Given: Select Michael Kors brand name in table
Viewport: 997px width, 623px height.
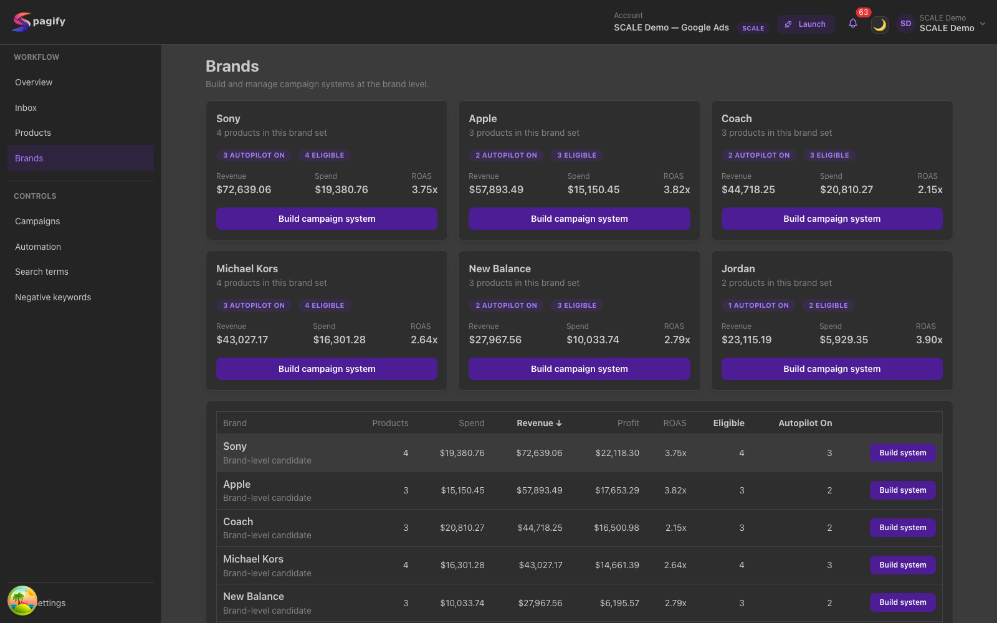Looking at the screenshot, I should pos(253,559).
